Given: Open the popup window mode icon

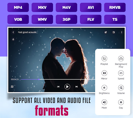Looking at the screenshot, I should coord(114,32).
